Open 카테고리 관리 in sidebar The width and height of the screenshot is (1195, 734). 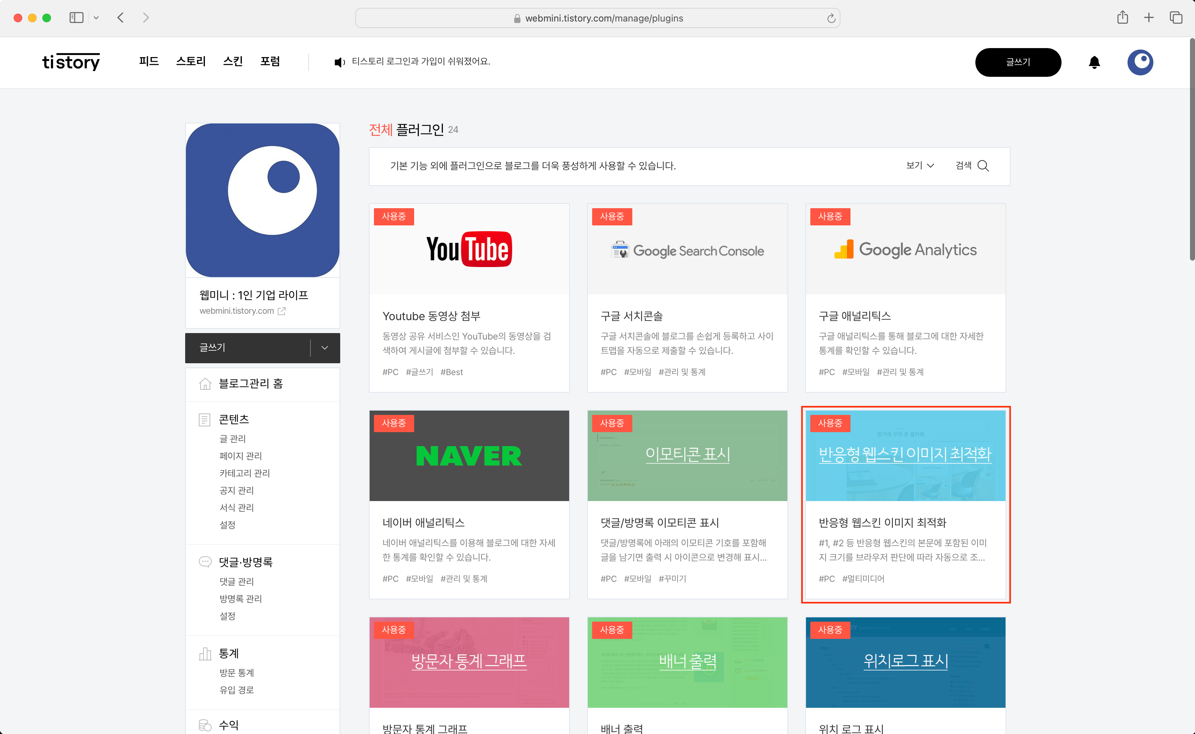(244, 473)
